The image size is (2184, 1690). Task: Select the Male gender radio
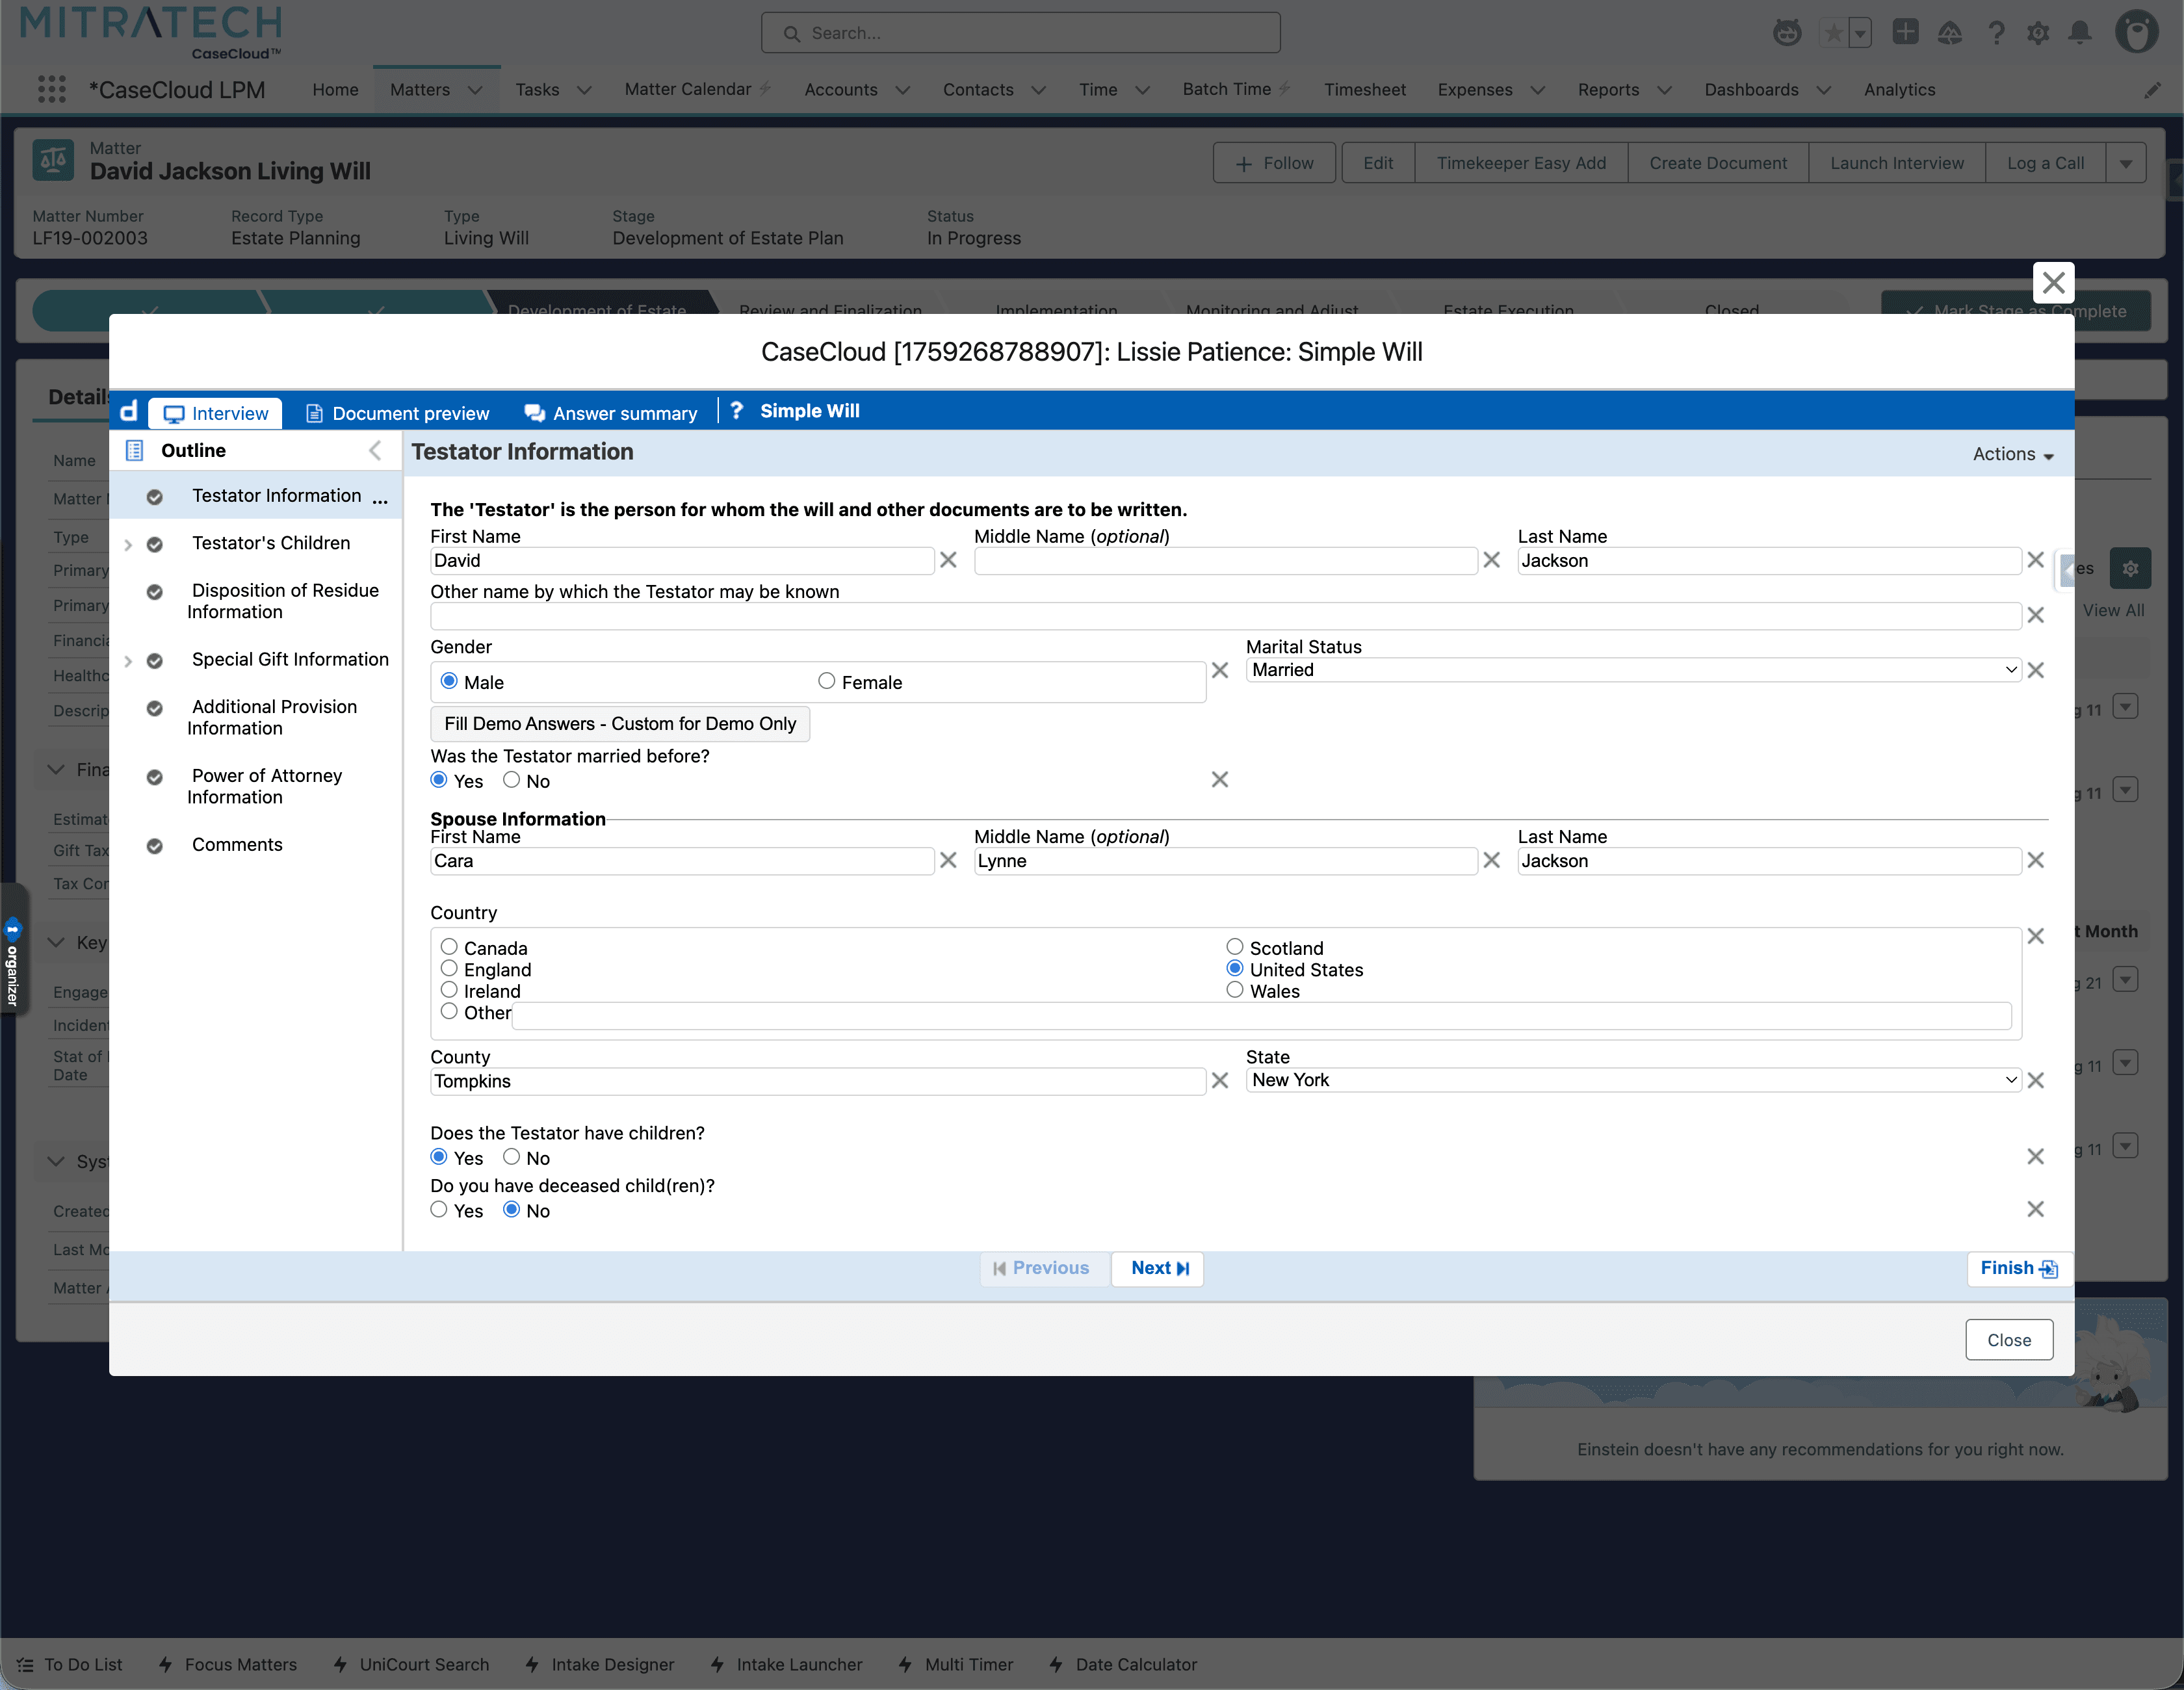coord(449,681)
